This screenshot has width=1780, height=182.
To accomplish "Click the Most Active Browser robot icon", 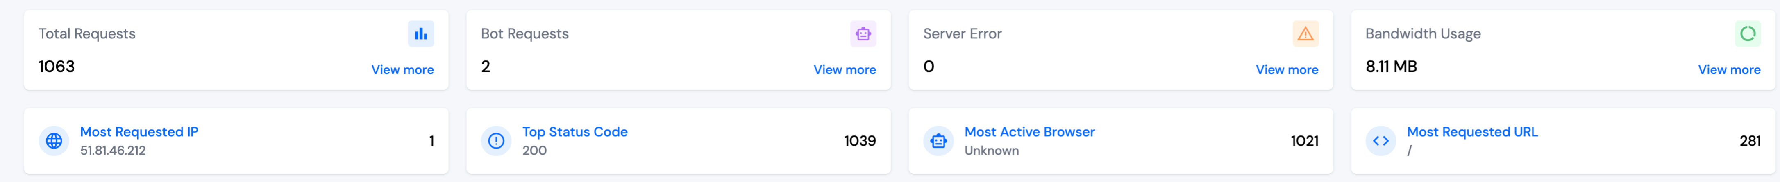I will 938,141.
